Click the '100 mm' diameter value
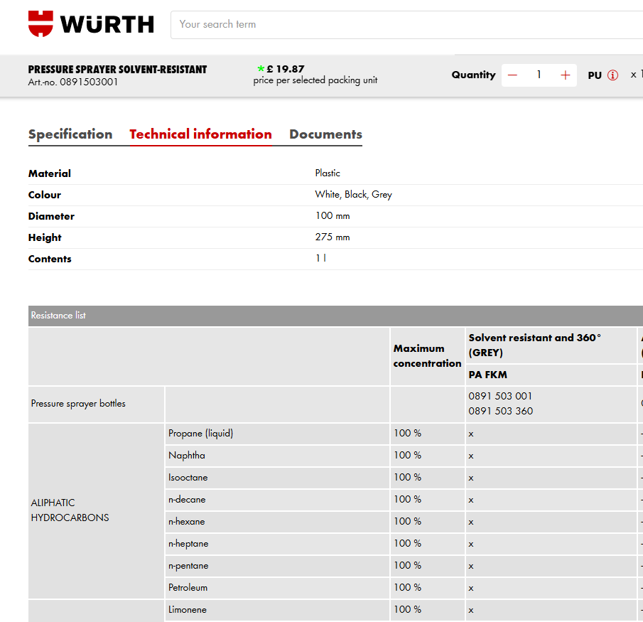 pos(333,216)
